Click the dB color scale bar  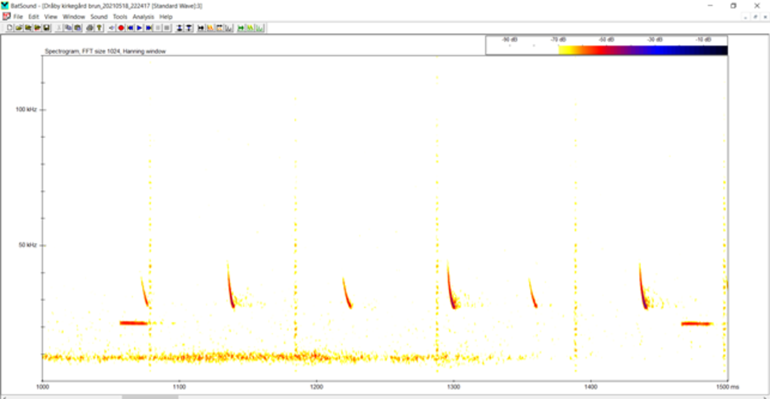point(642,50)
